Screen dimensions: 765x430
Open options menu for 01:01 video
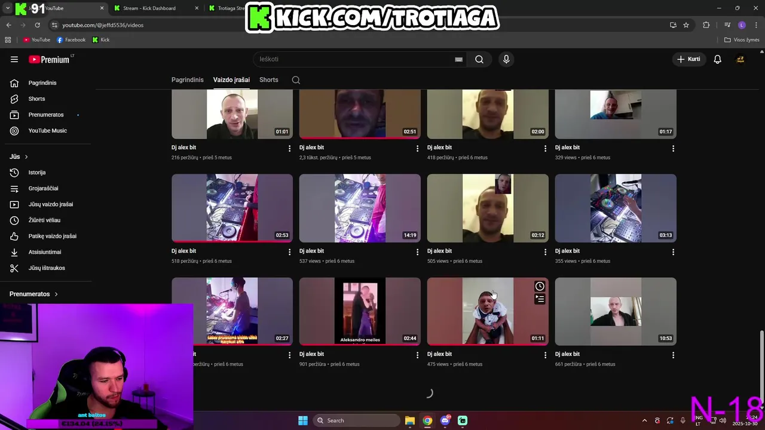pyautogui.click(x=289, y=148)
